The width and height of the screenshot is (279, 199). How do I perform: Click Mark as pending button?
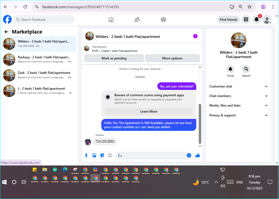[x=114, y=58]
